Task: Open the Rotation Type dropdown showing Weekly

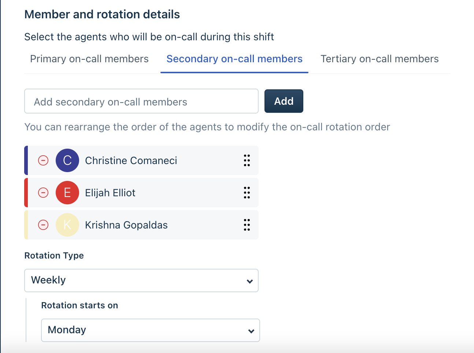Action: (141, 280)
